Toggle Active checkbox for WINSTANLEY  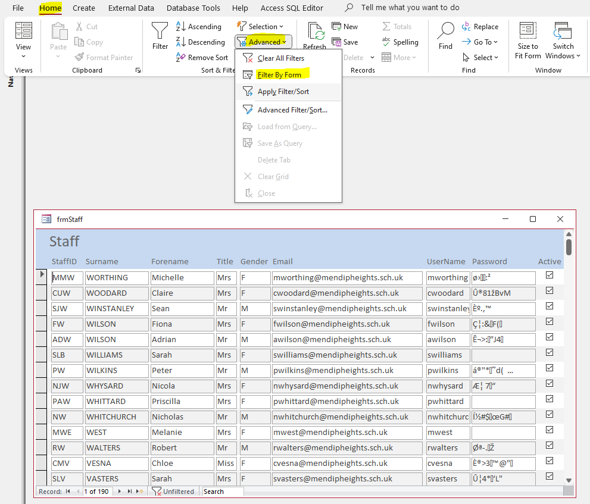point(550,306)
